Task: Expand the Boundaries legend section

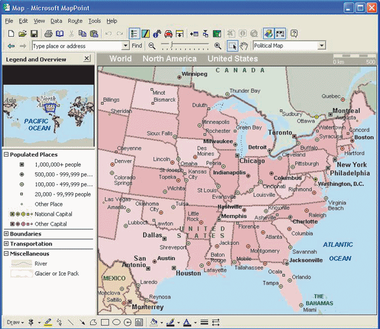Action: pos(6,234)
